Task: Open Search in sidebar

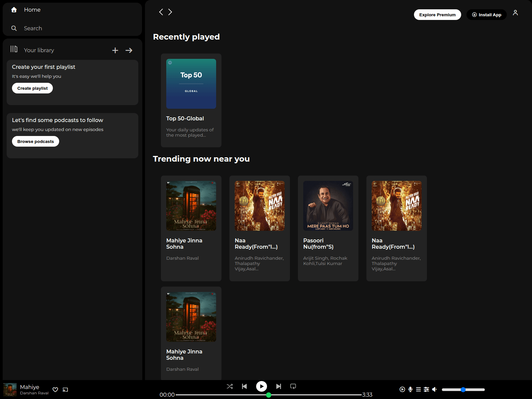Action: (33, 28)
